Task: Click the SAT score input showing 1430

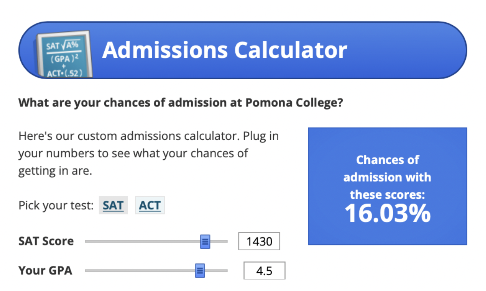Action: [x=259, y=241]
